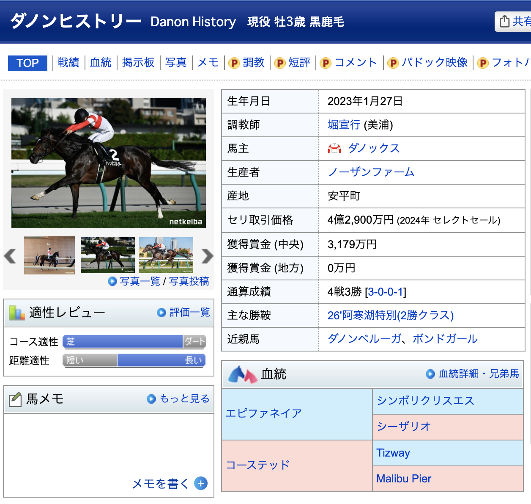The width and height of the screenshot is (531, 504).
Task: Open the 3-0-0-1 career record link
Action: click(x=385, y=292)
